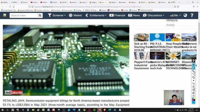Screen dimensions: 200x112
Task: Click the browser reload button
Action: pyautogui.click(x=10, y=7)
